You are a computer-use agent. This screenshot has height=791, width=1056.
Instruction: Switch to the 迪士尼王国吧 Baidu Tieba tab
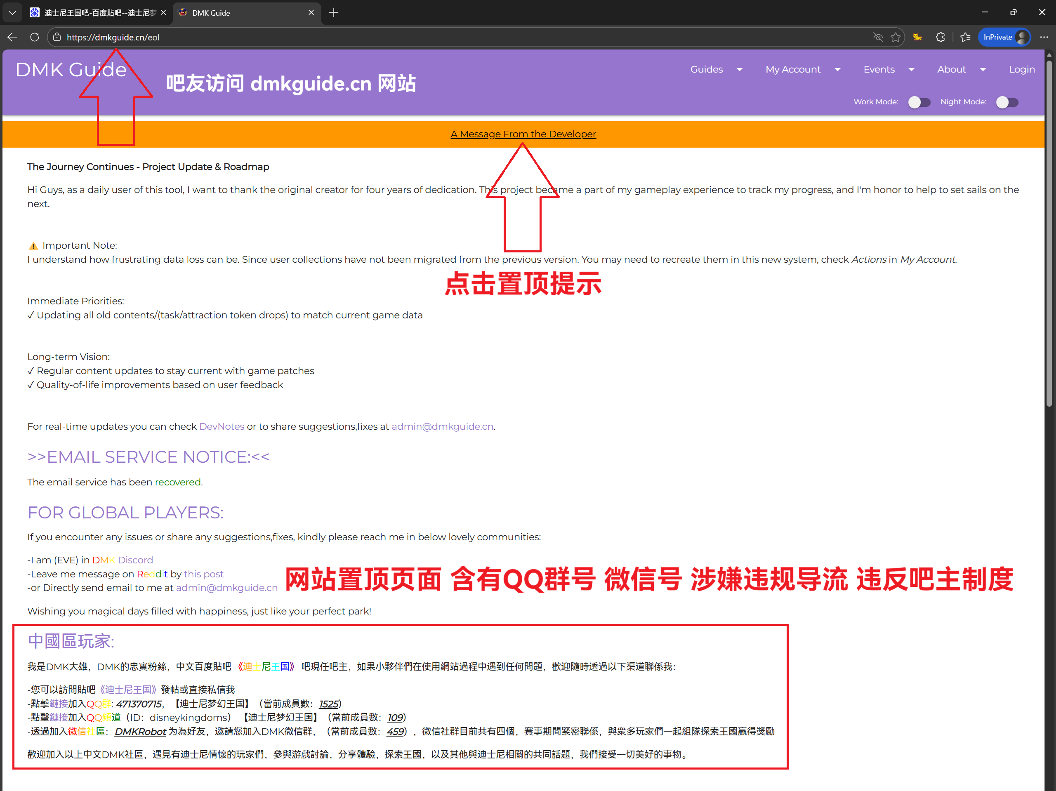click(95, 13)
